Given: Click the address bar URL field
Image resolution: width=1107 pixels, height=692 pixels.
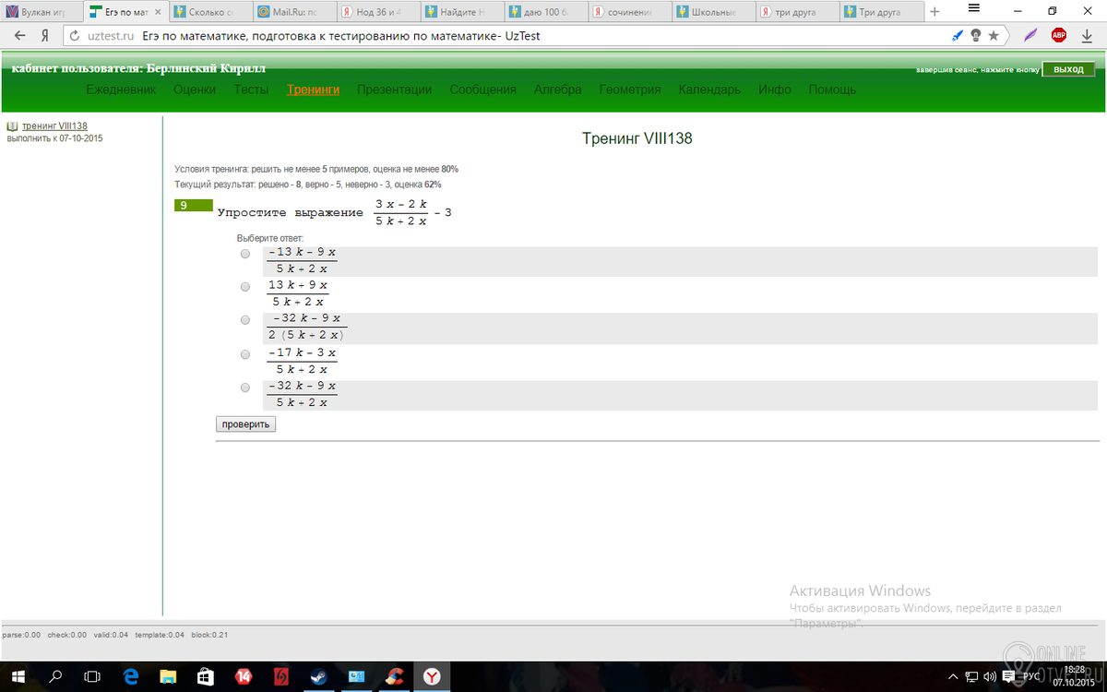Looking at the screenshot, I should 461,36.
